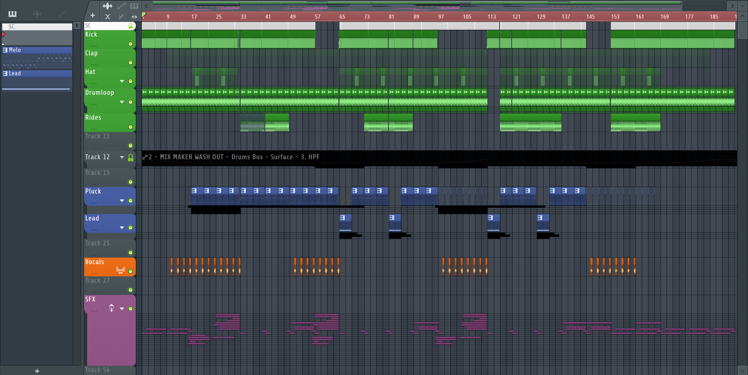The height and width of the screenshot is (375, 748).
Task: Mute the Vocals track
Action: [x=130, y=271]
